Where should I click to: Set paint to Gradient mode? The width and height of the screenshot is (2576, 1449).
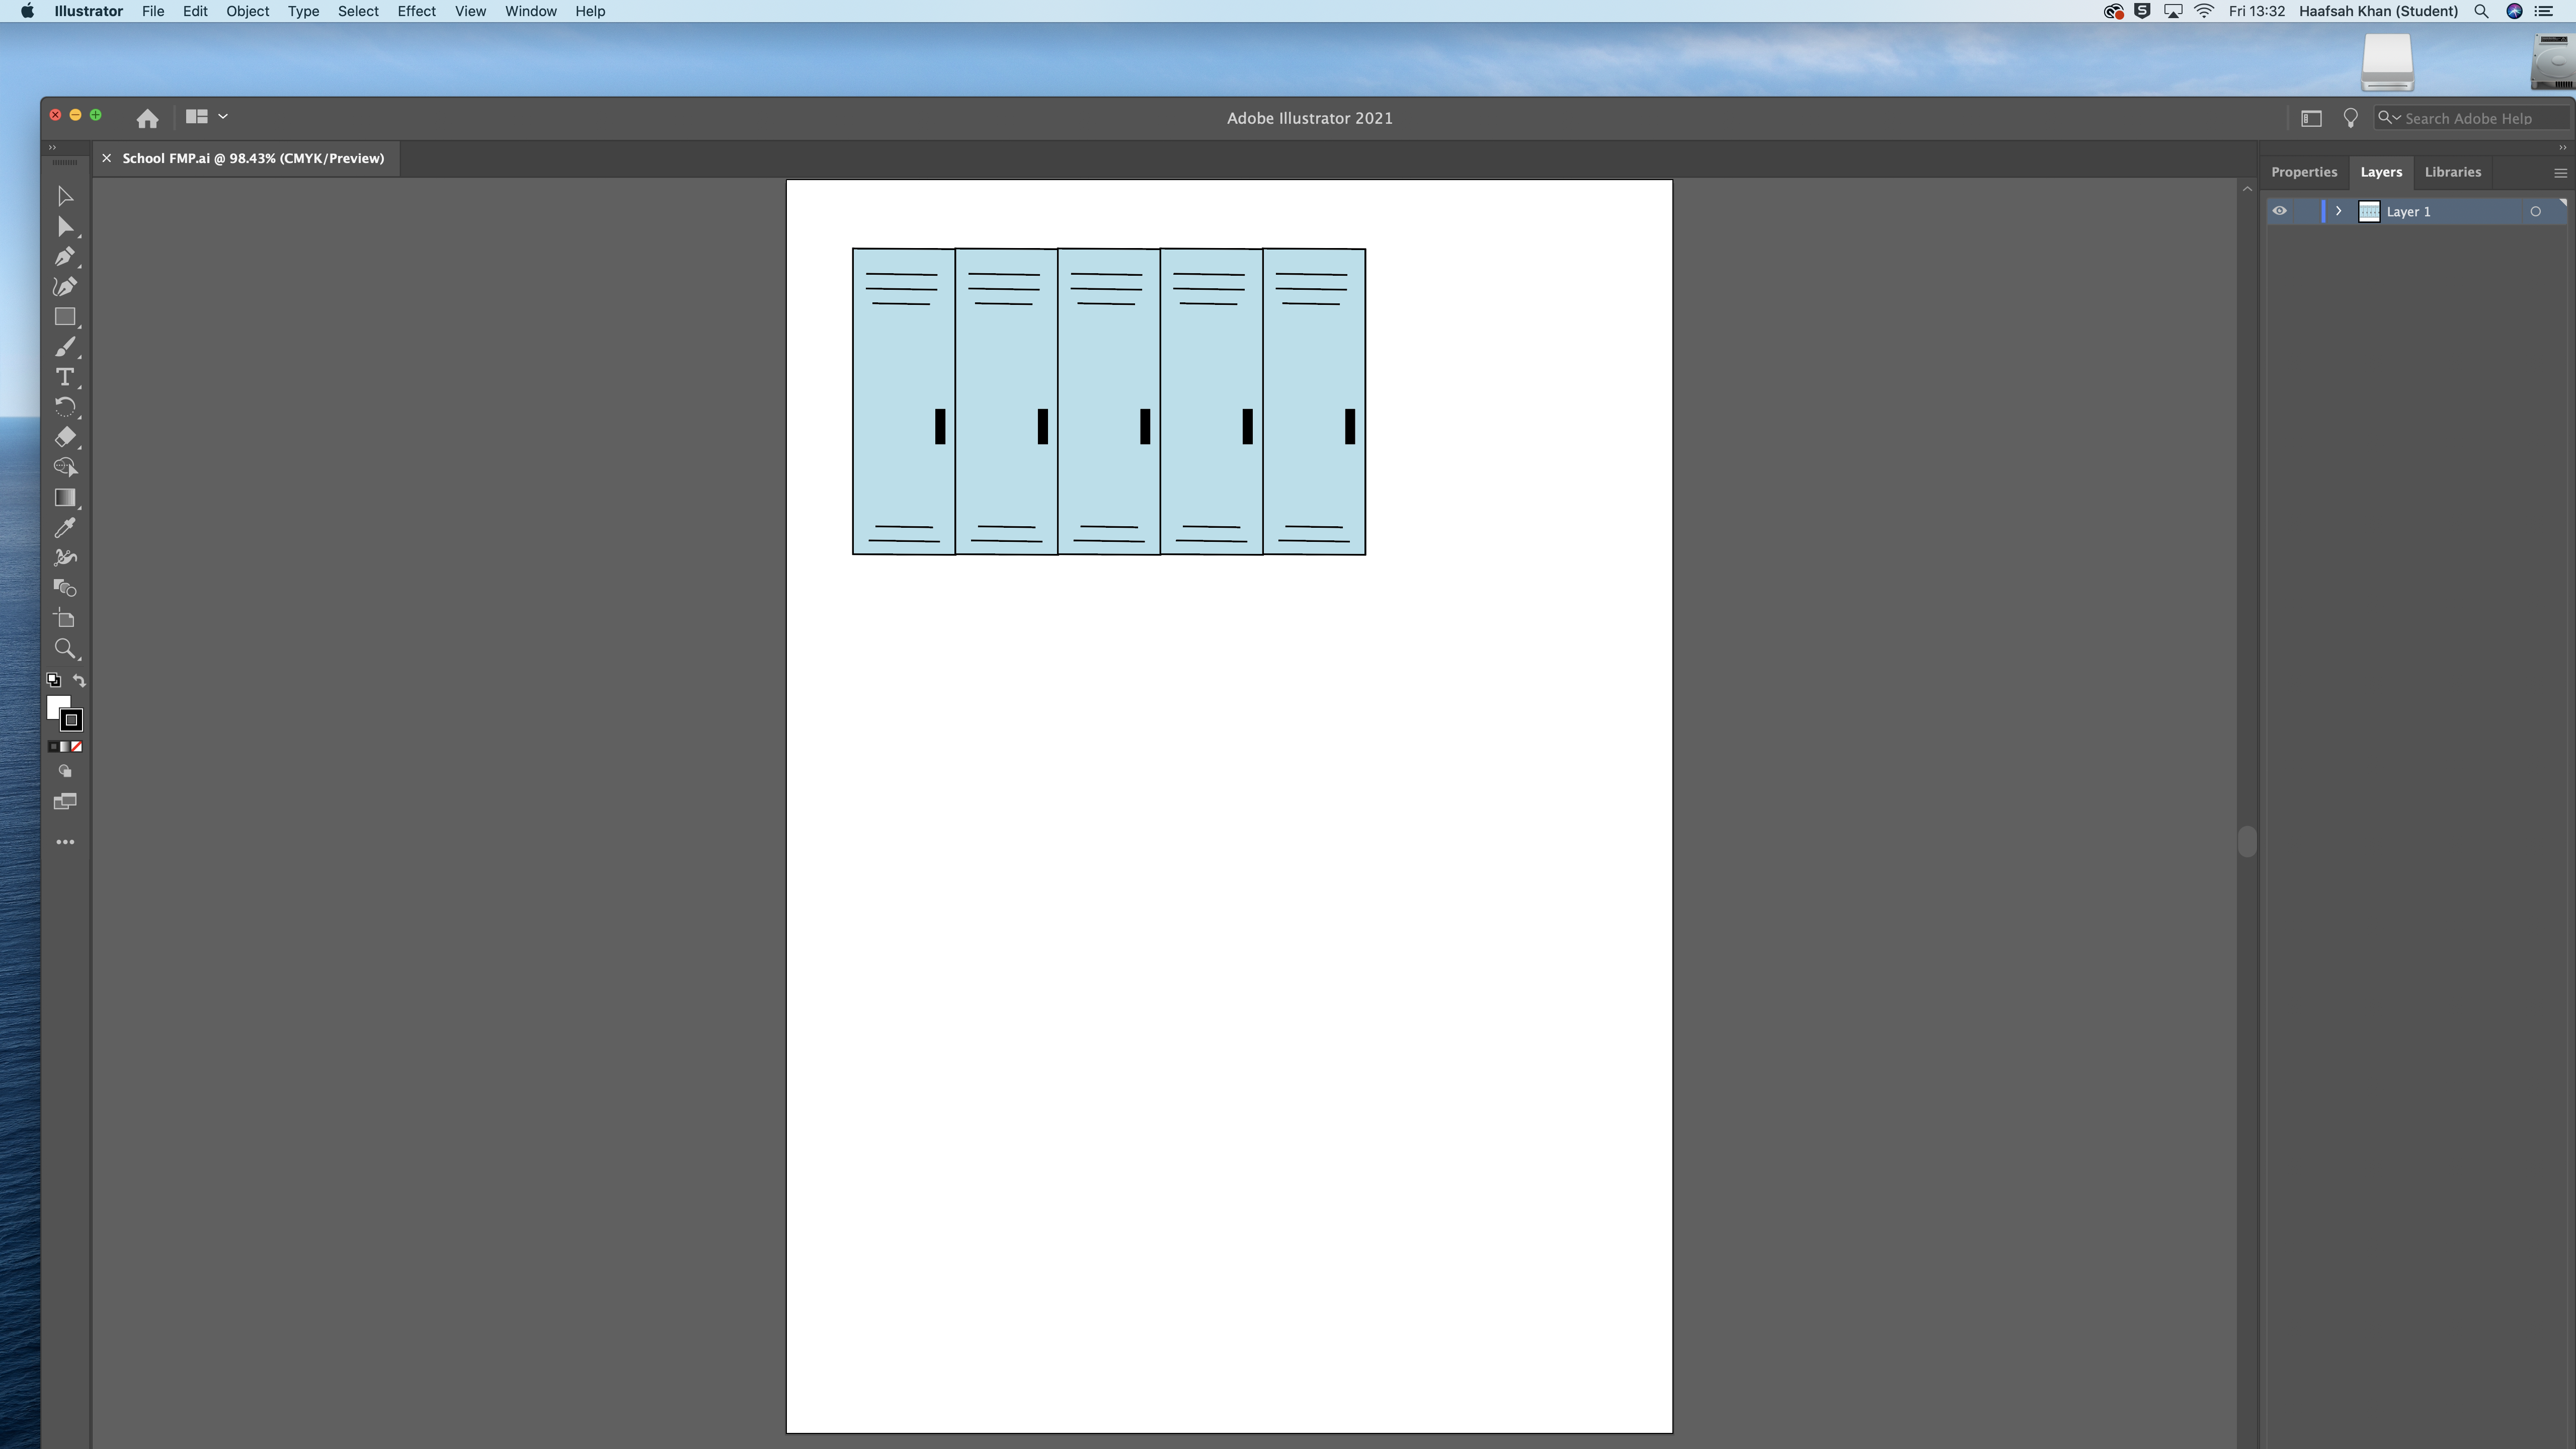pos(65,747)
